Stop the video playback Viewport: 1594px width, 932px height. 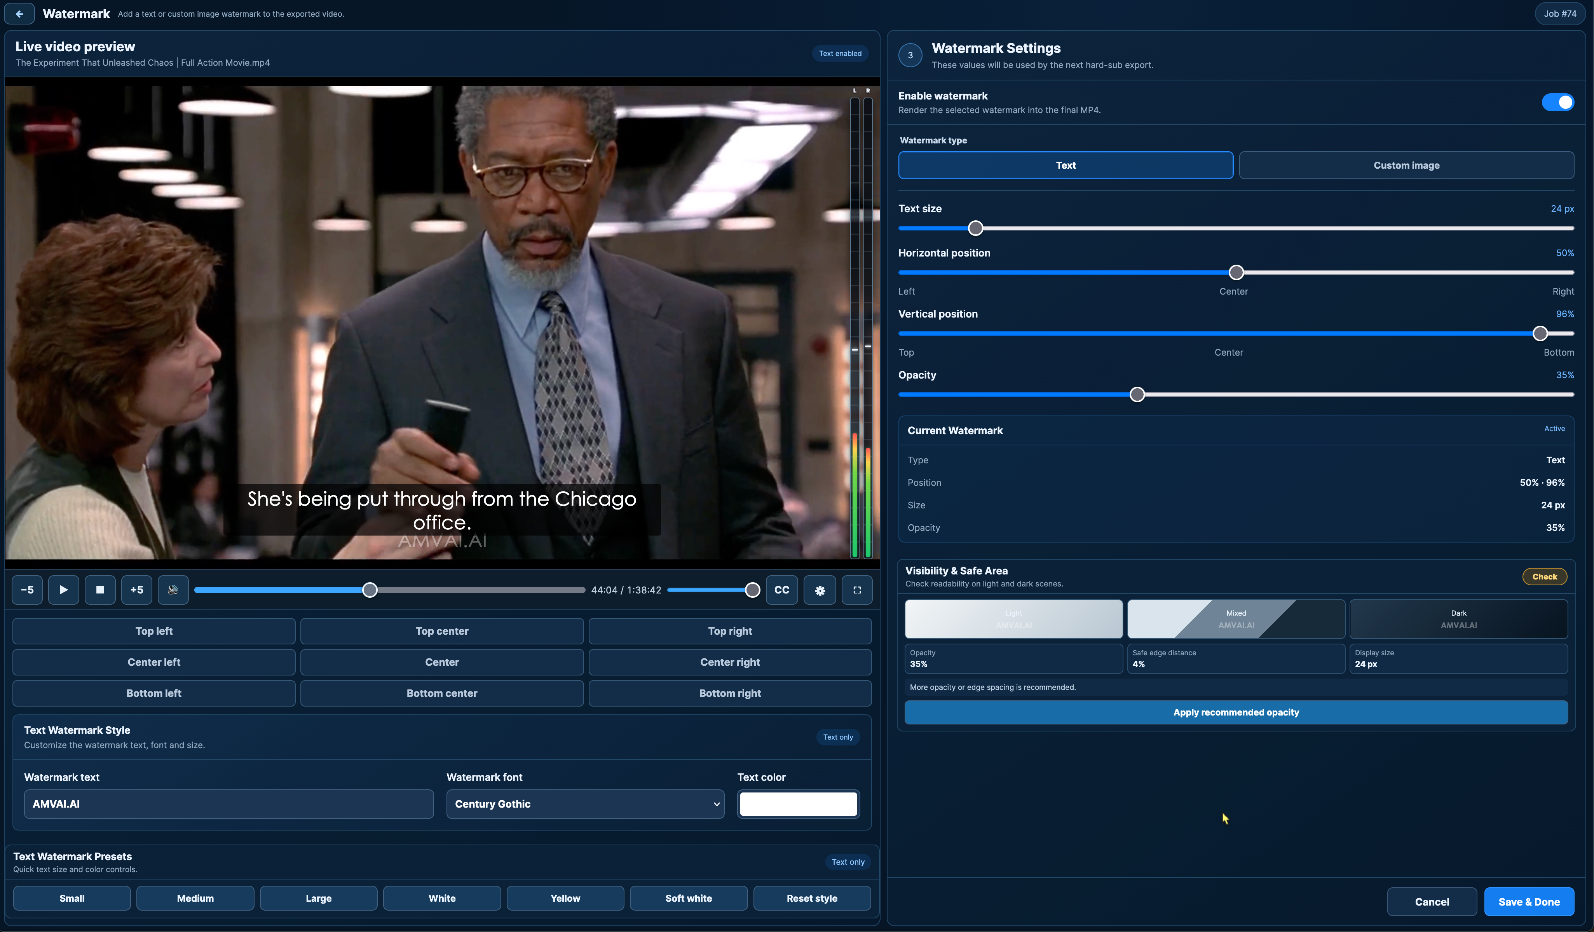tap(100, 590)
